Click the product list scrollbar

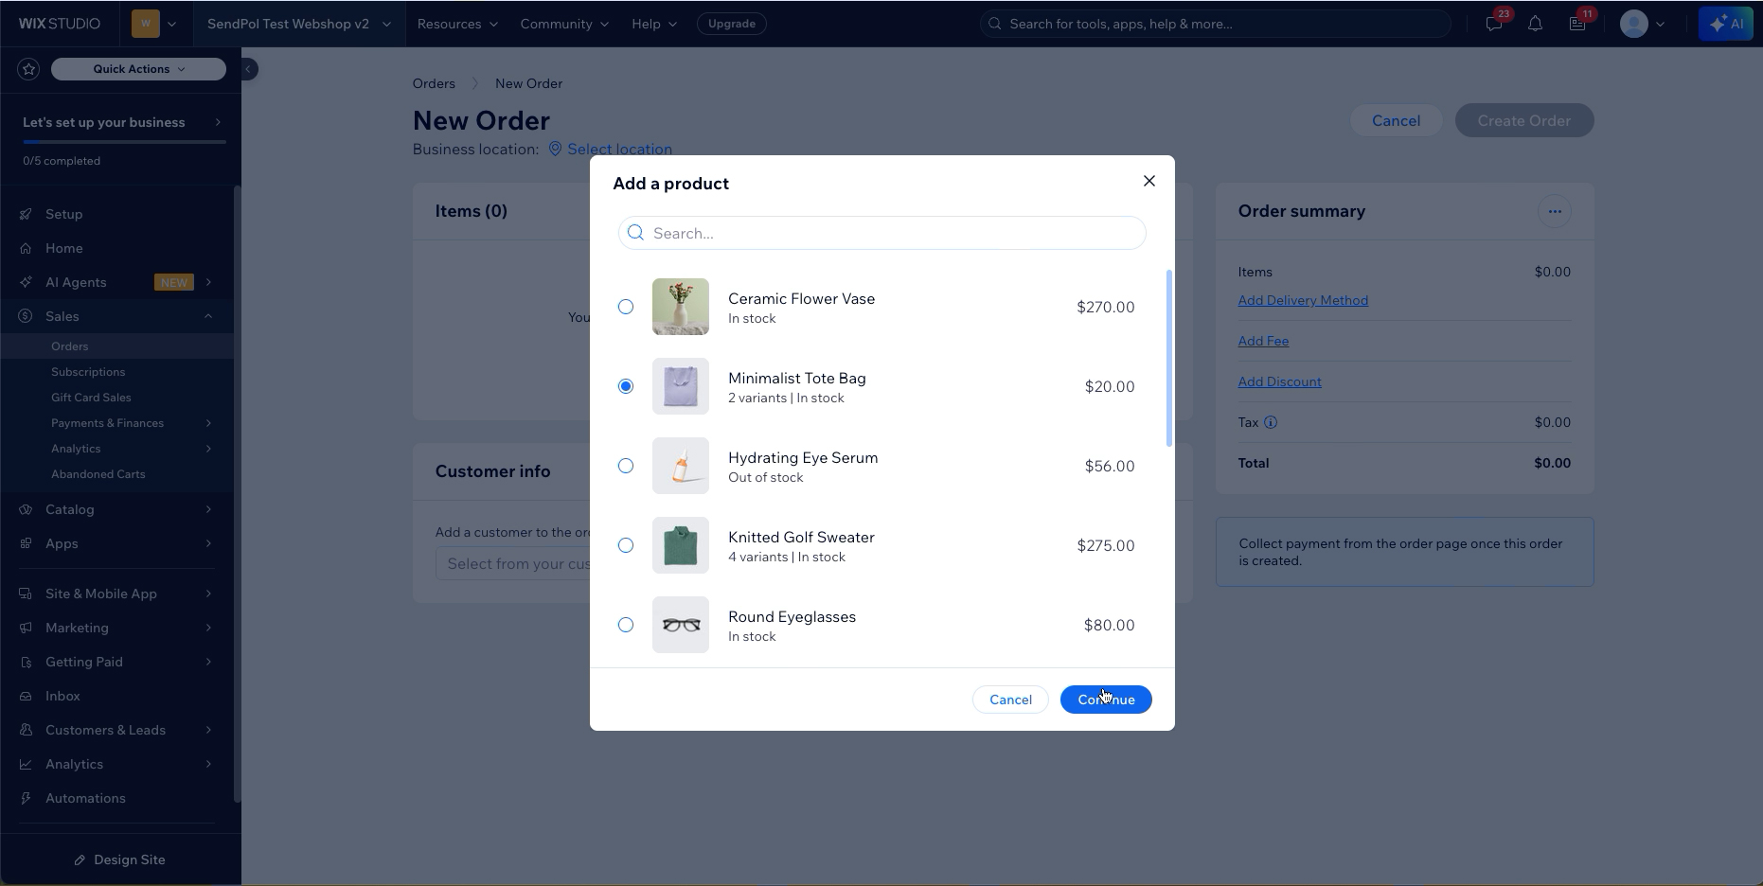[1169, 359]
